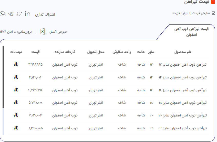The height and width of the screenshot is (142, 217).
Task: Click the قیمت column header
Action: coord(36,52)
